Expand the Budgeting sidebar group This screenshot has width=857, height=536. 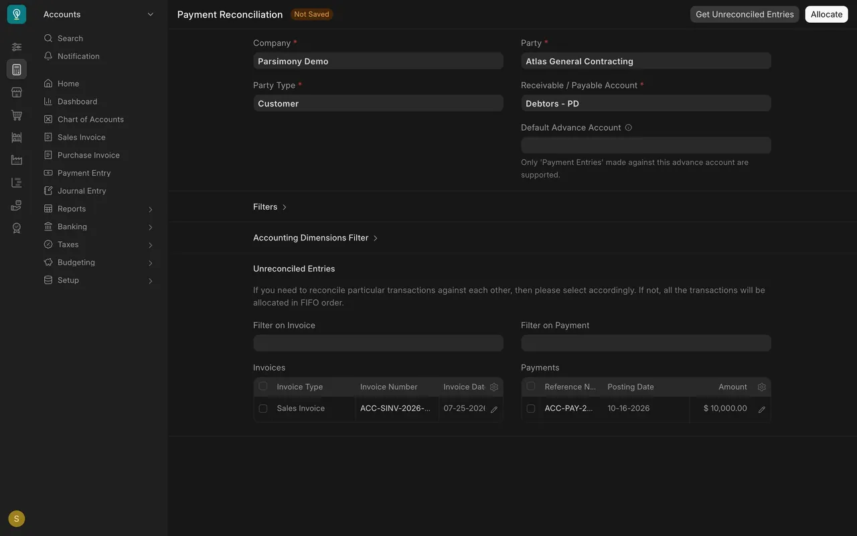(99, 262)
